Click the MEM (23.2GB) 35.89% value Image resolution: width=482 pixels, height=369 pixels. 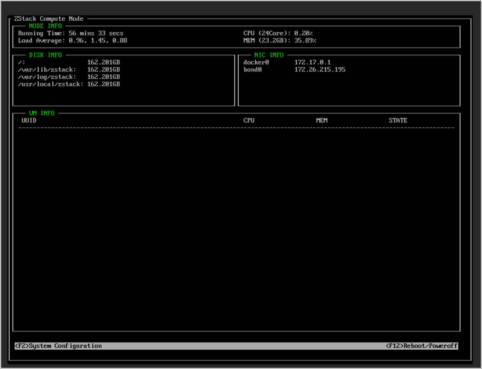280,41
